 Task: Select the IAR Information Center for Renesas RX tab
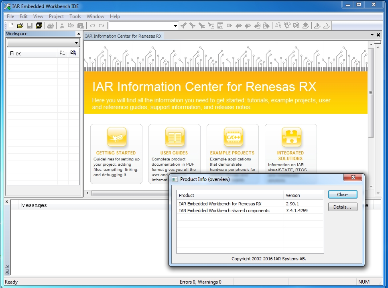pos(123,36)
